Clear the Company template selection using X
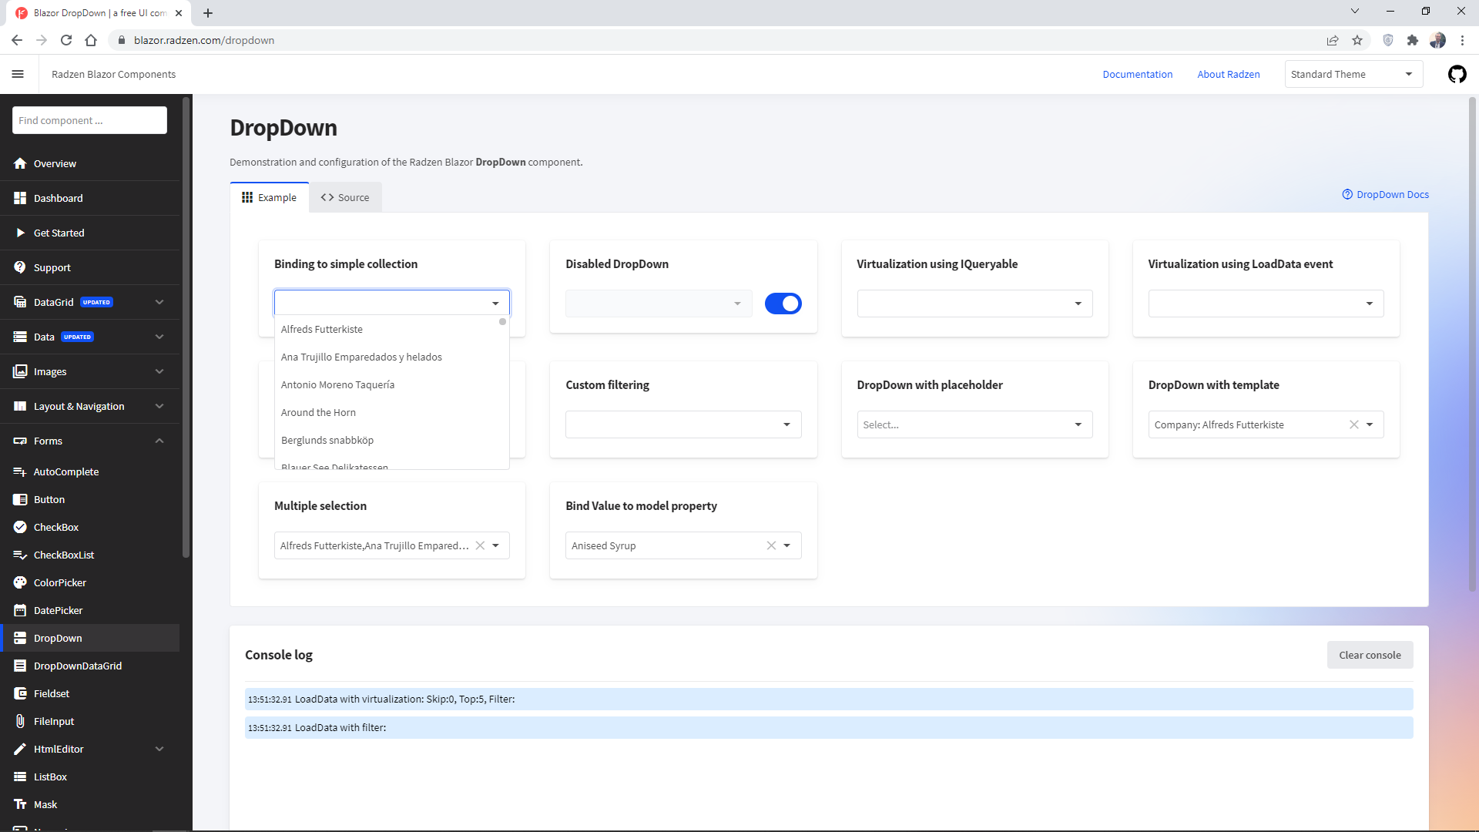Viewport: 1479px width, 832px height. click(x=1353, y=424)
